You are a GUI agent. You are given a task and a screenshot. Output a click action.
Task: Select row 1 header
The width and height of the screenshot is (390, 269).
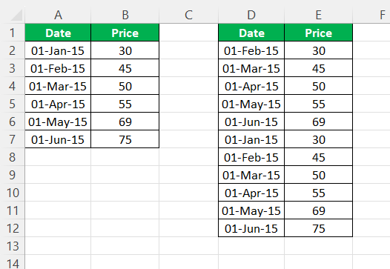point(12,33)
